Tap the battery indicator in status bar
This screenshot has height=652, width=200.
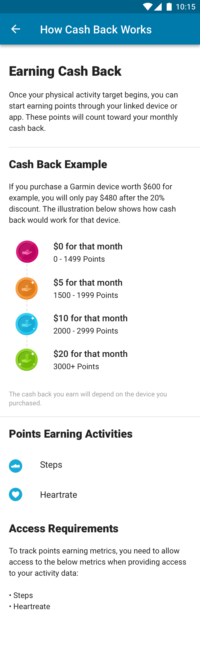170,7
